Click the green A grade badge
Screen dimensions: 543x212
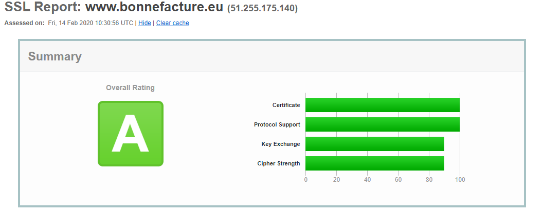pyautogui.click(x=130, y=134)
